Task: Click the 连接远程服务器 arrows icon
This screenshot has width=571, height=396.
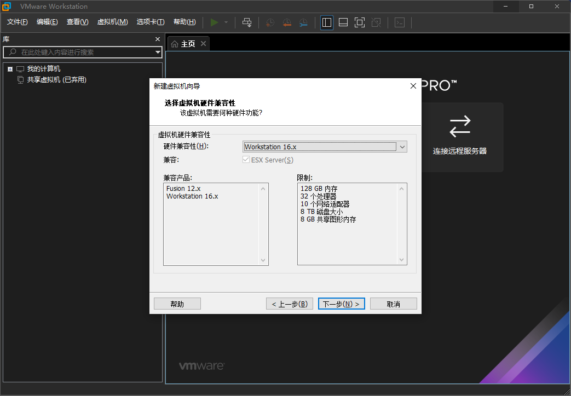Action: [x=460, y=126]
